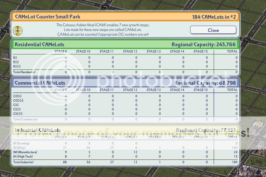Click the 'CS$' row label
Image resolution: width=266 pixels, height=177 pixels.
(x=16, y=105)
